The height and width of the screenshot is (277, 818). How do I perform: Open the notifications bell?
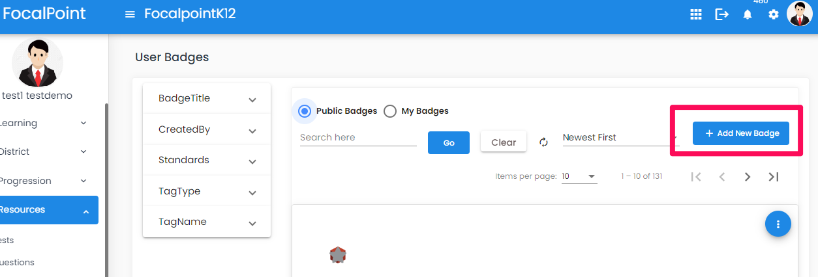pyautogui.click(x=748, y=14)
